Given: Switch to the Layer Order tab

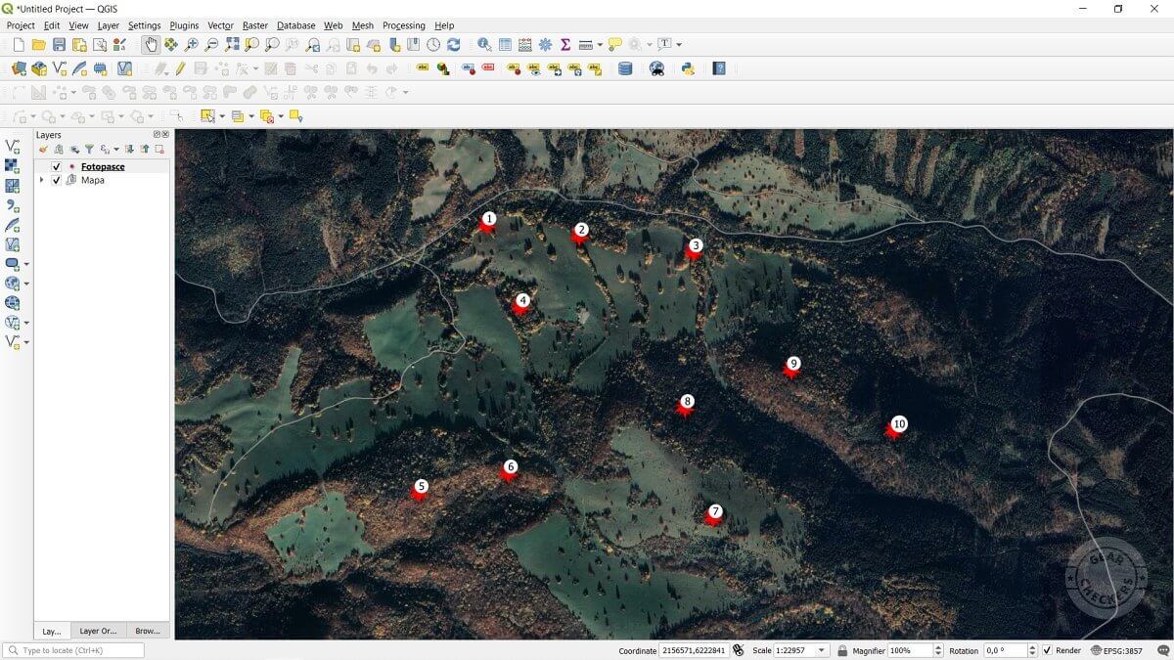Looking at the screenshot, I should [98, 631].
